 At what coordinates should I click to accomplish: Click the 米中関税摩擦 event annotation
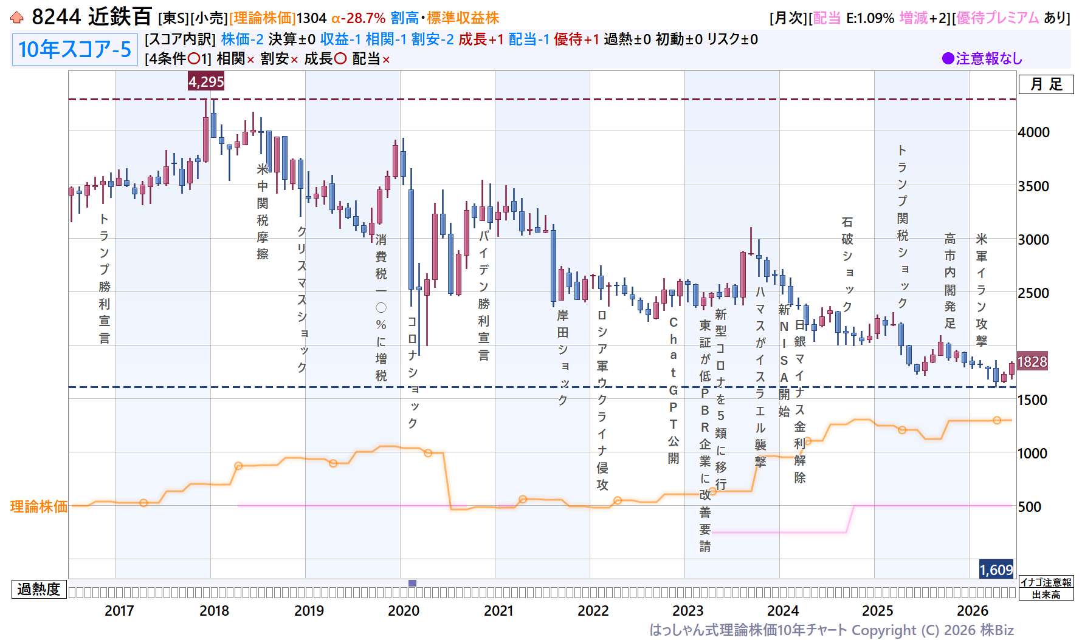[x=263, y=211]
